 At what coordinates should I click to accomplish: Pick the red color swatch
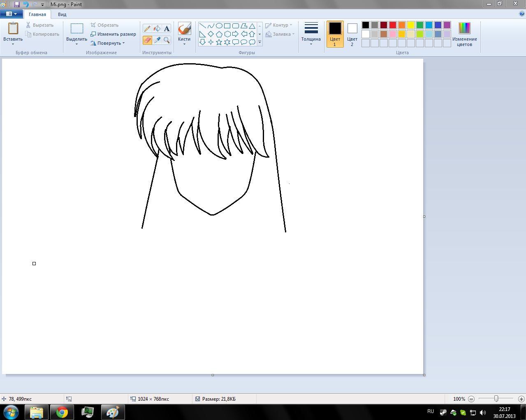pyautogui.click(x=393, y=25)
